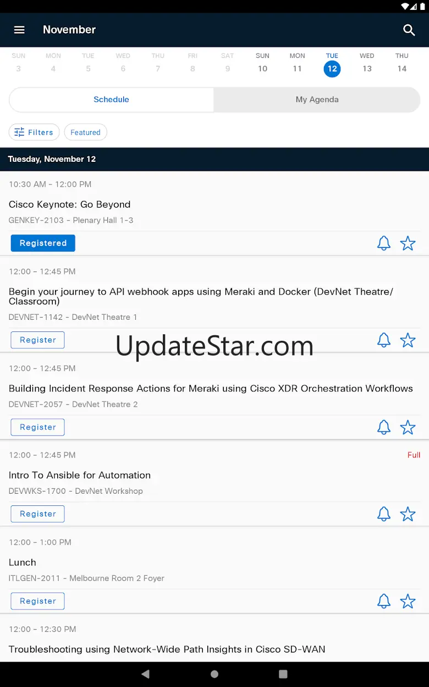Click the Registered button for Cisco Keynote

[x=43, y=243]
